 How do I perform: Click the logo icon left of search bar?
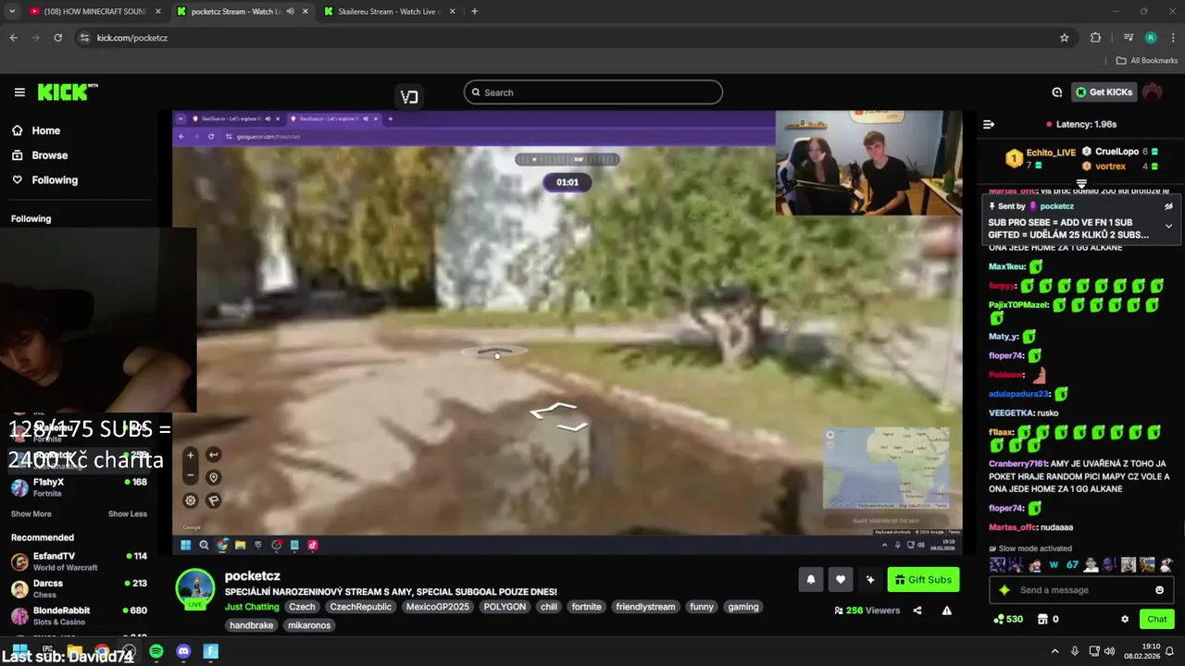(409, 96)
